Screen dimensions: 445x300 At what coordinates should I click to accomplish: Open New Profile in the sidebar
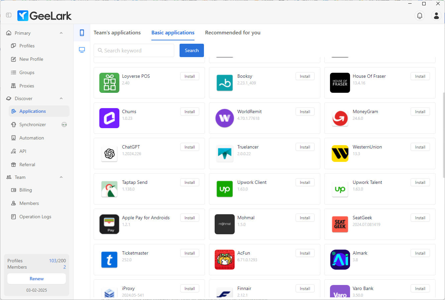[39, 59]
